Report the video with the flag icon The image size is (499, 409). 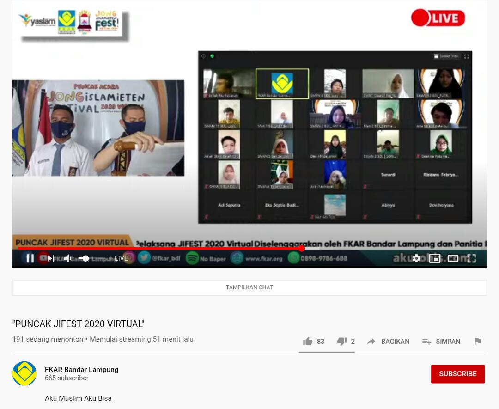[478, 342]
